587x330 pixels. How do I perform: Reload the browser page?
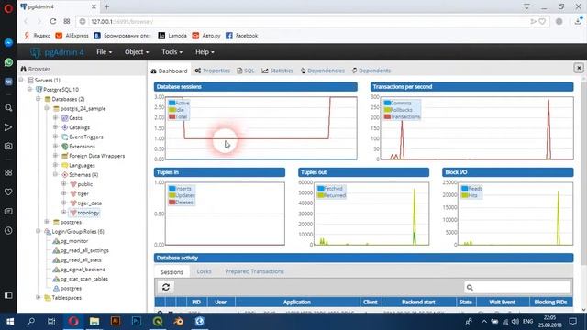click(53, 21)
